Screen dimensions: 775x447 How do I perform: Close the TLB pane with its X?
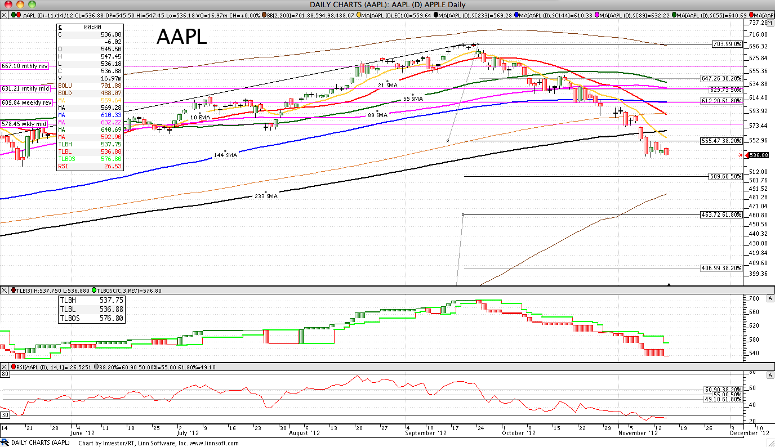4,290
